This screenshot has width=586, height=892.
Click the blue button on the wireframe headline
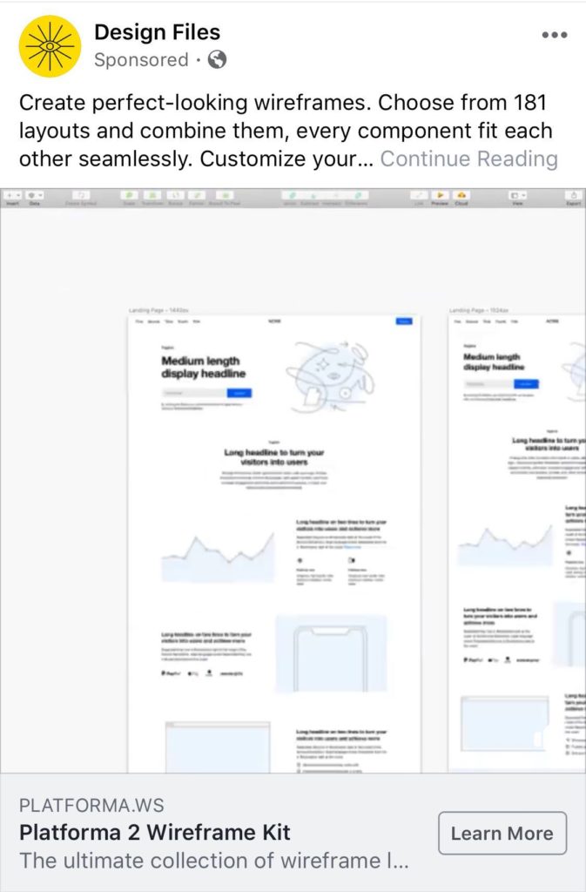click(x=239, y=393)
